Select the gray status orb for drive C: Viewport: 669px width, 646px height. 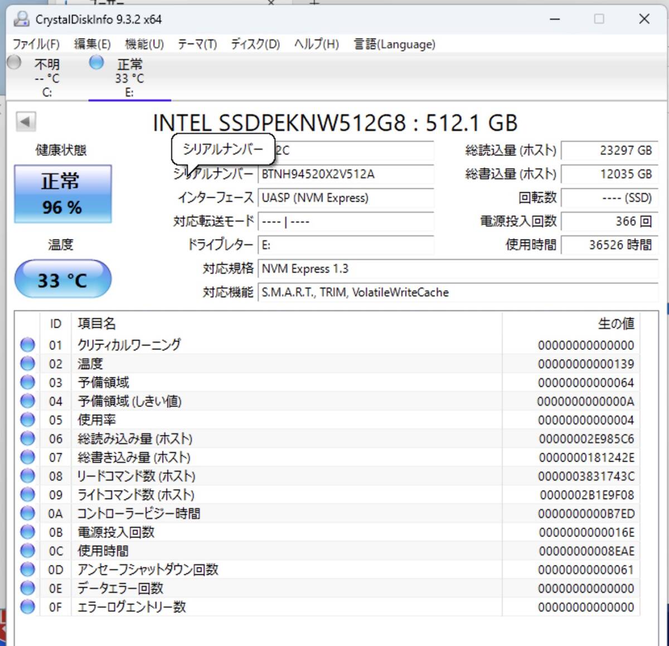click(14, 62)
